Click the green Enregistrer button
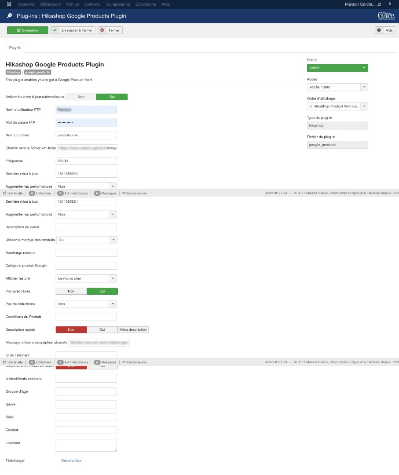Image resolution: width=399 pixels, height=475 pixels. (28, 30)
